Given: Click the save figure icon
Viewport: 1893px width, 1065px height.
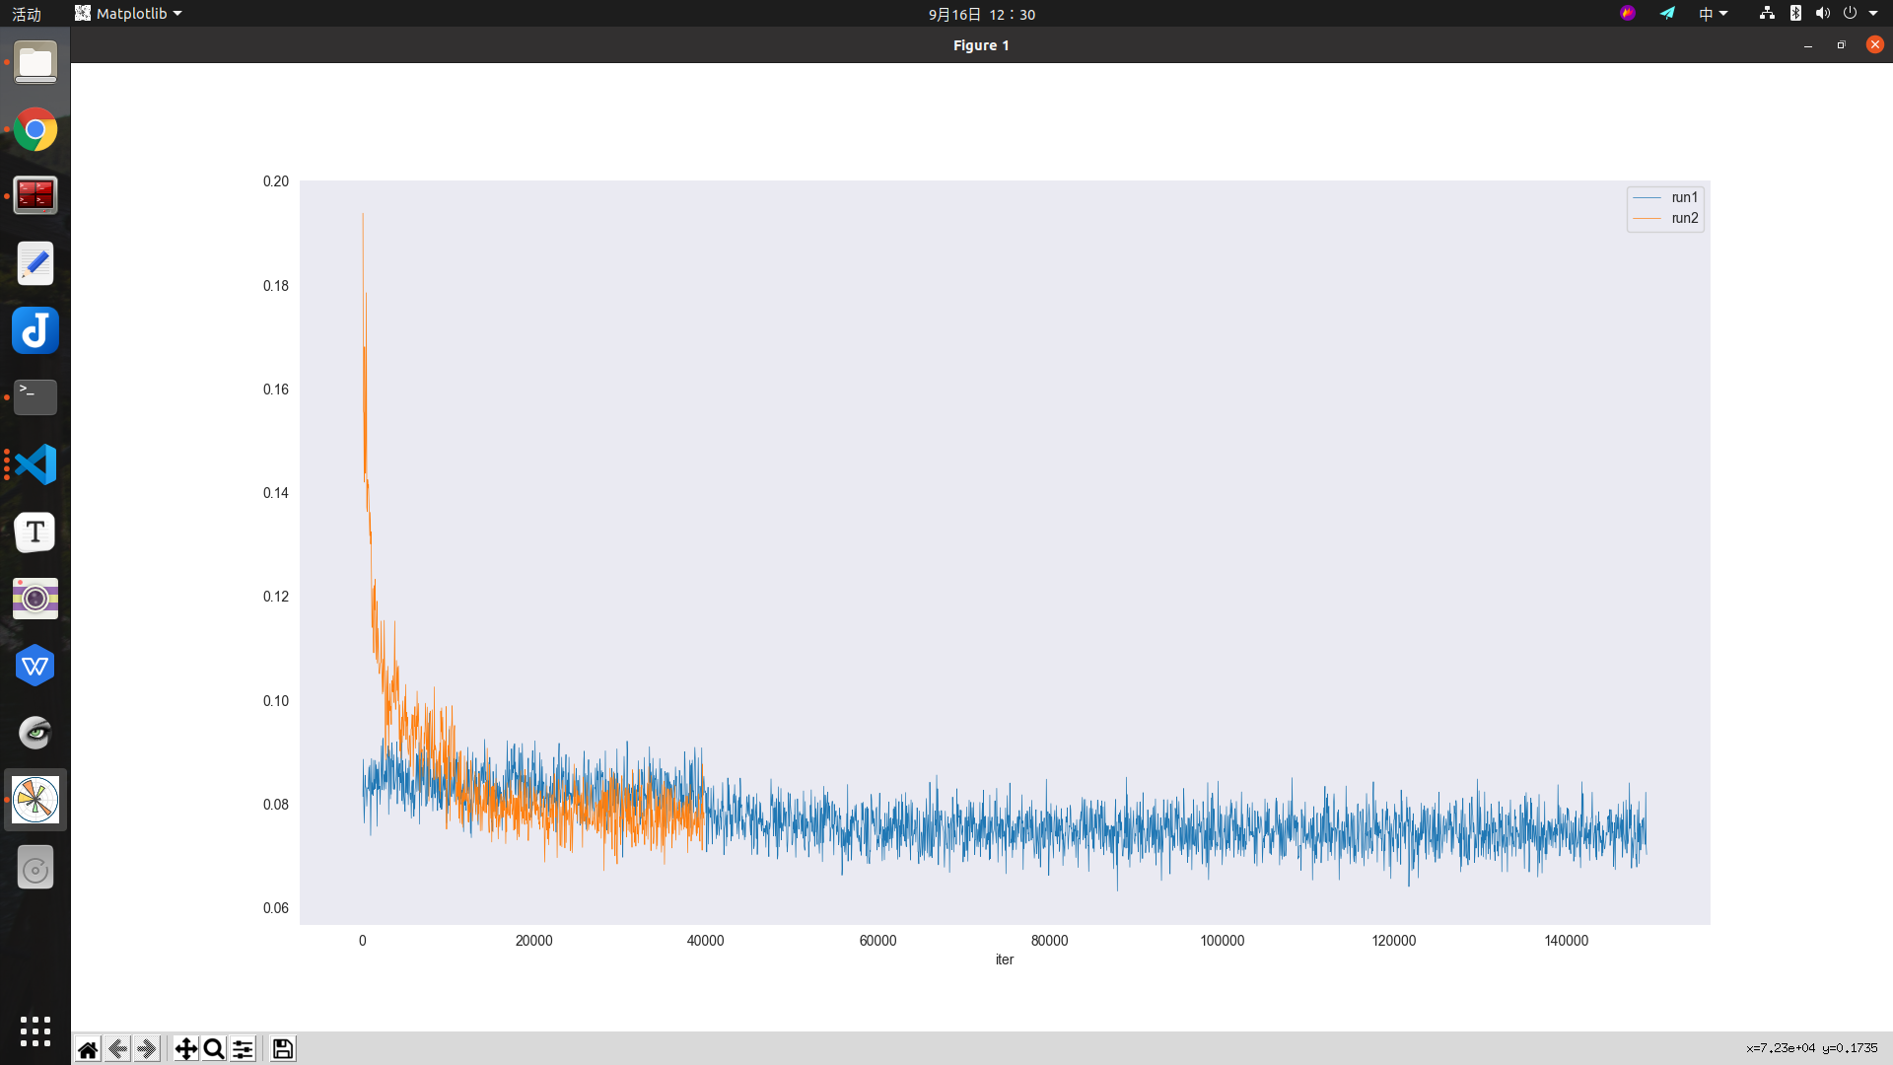Looking at the screenshot, I should click(281, 1048).
